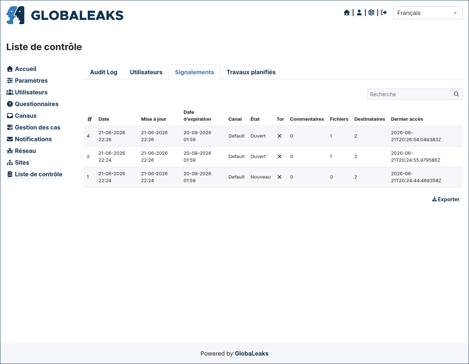Click report number 1 in the table

[x=88, y=177]
